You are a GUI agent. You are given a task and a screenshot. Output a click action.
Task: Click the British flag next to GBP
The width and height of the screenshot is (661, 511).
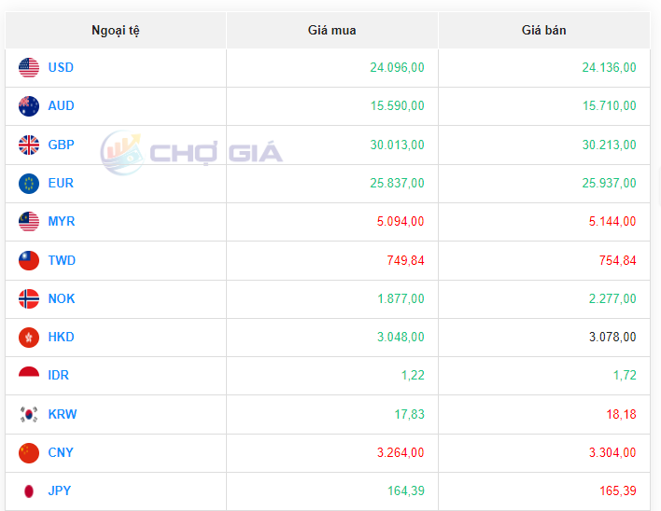[x=29, y=145]
